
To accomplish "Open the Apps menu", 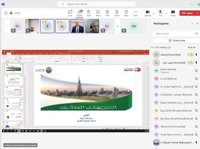I will (126, 13).
